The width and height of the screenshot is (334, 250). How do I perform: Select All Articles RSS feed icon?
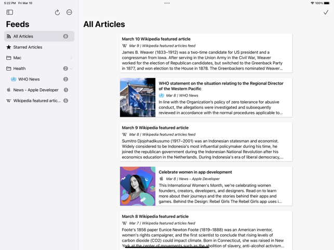pyautogui.click(x=9, y=36)
